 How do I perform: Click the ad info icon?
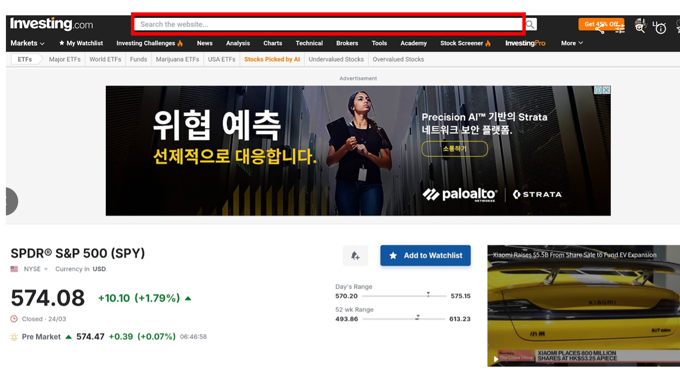point(598,90)
